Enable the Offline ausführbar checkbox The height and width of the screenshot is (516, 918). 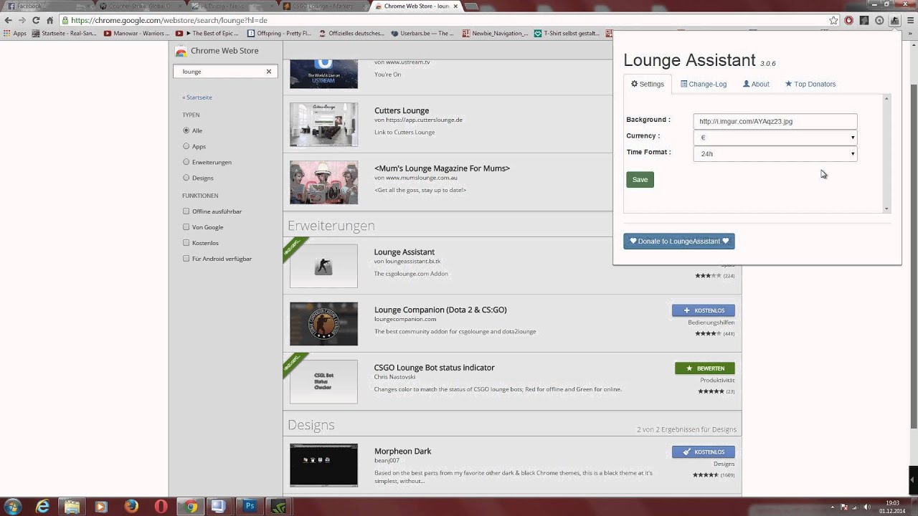coord(186,211)
